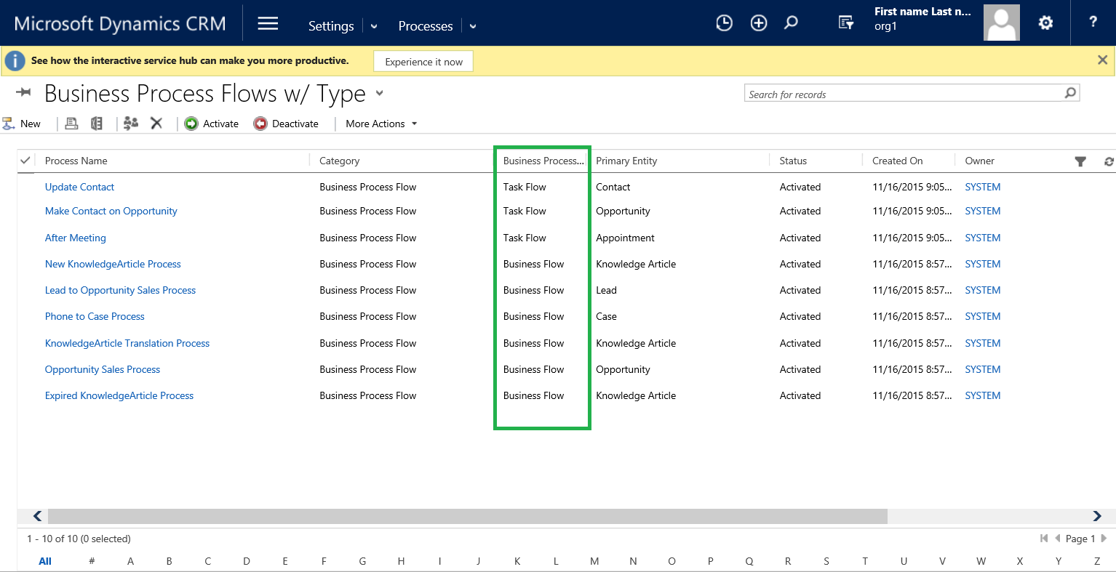
Task: Open Advanced Find from the navigation bar
Action: tap(845, 23)
